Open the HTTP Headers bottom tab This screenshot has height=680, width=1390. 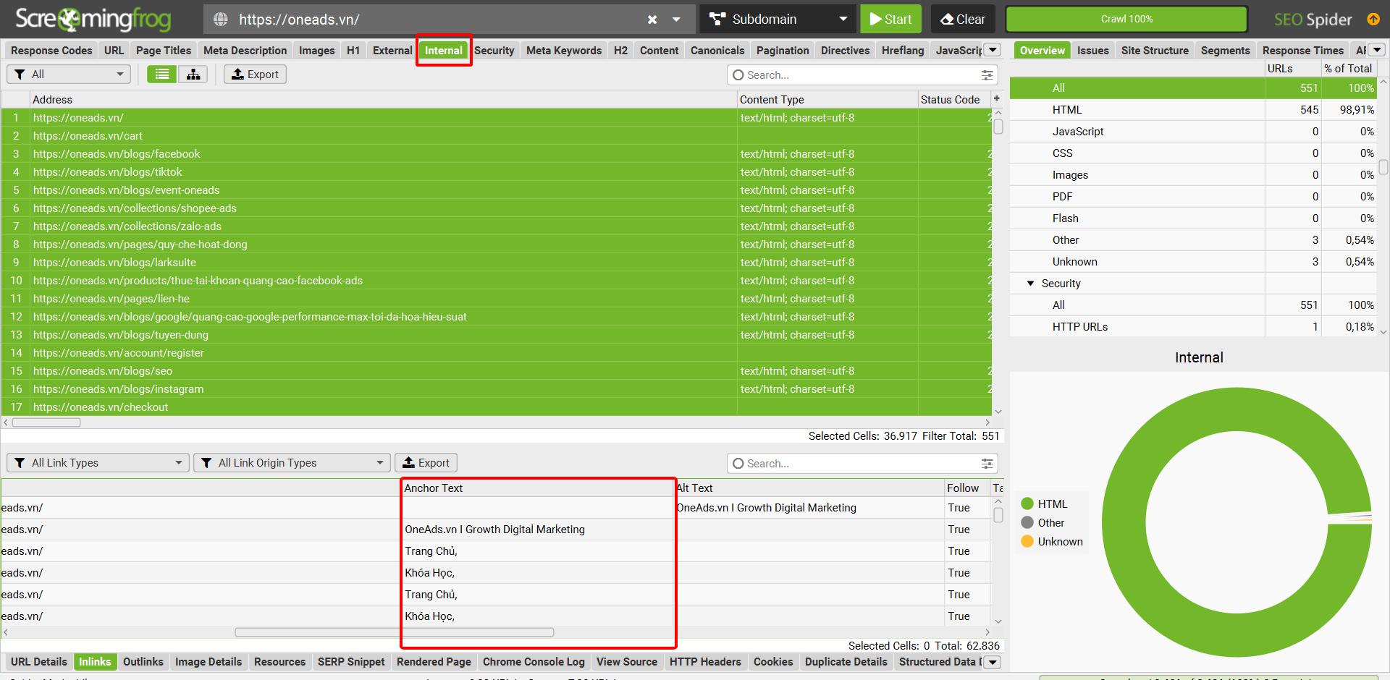click(705, 662)
